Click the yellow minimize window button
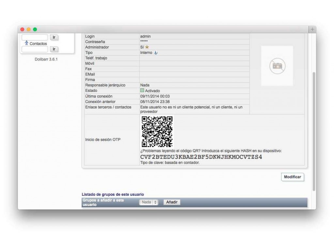The width and height of the screenshot is (334, 251). pyautogui.click(x=29, y=29)
